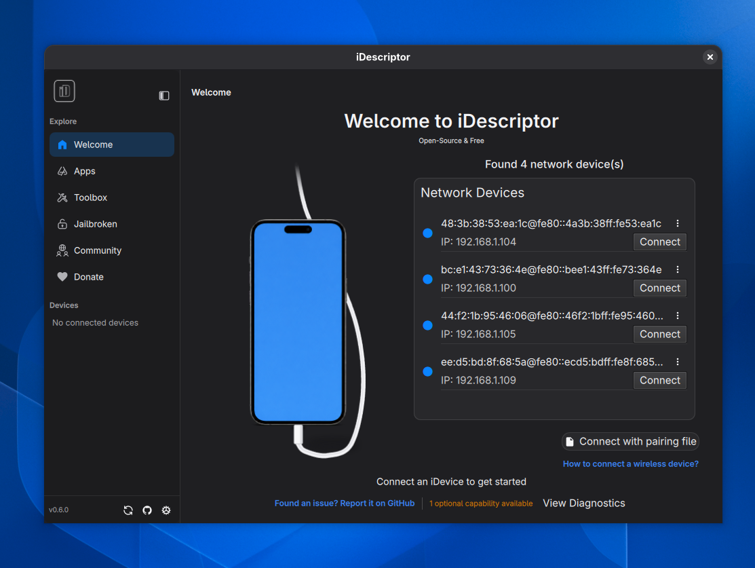This screenshot has width=755, height=568.
Task: Click the iDescriptor logo icon in sidebar
Action: 64,91
